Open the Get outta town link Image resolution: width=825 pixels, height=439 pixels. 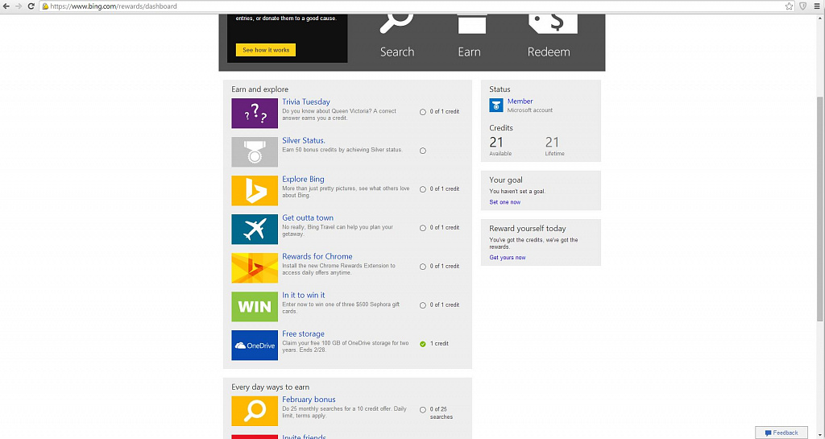[x=308, y=217]
